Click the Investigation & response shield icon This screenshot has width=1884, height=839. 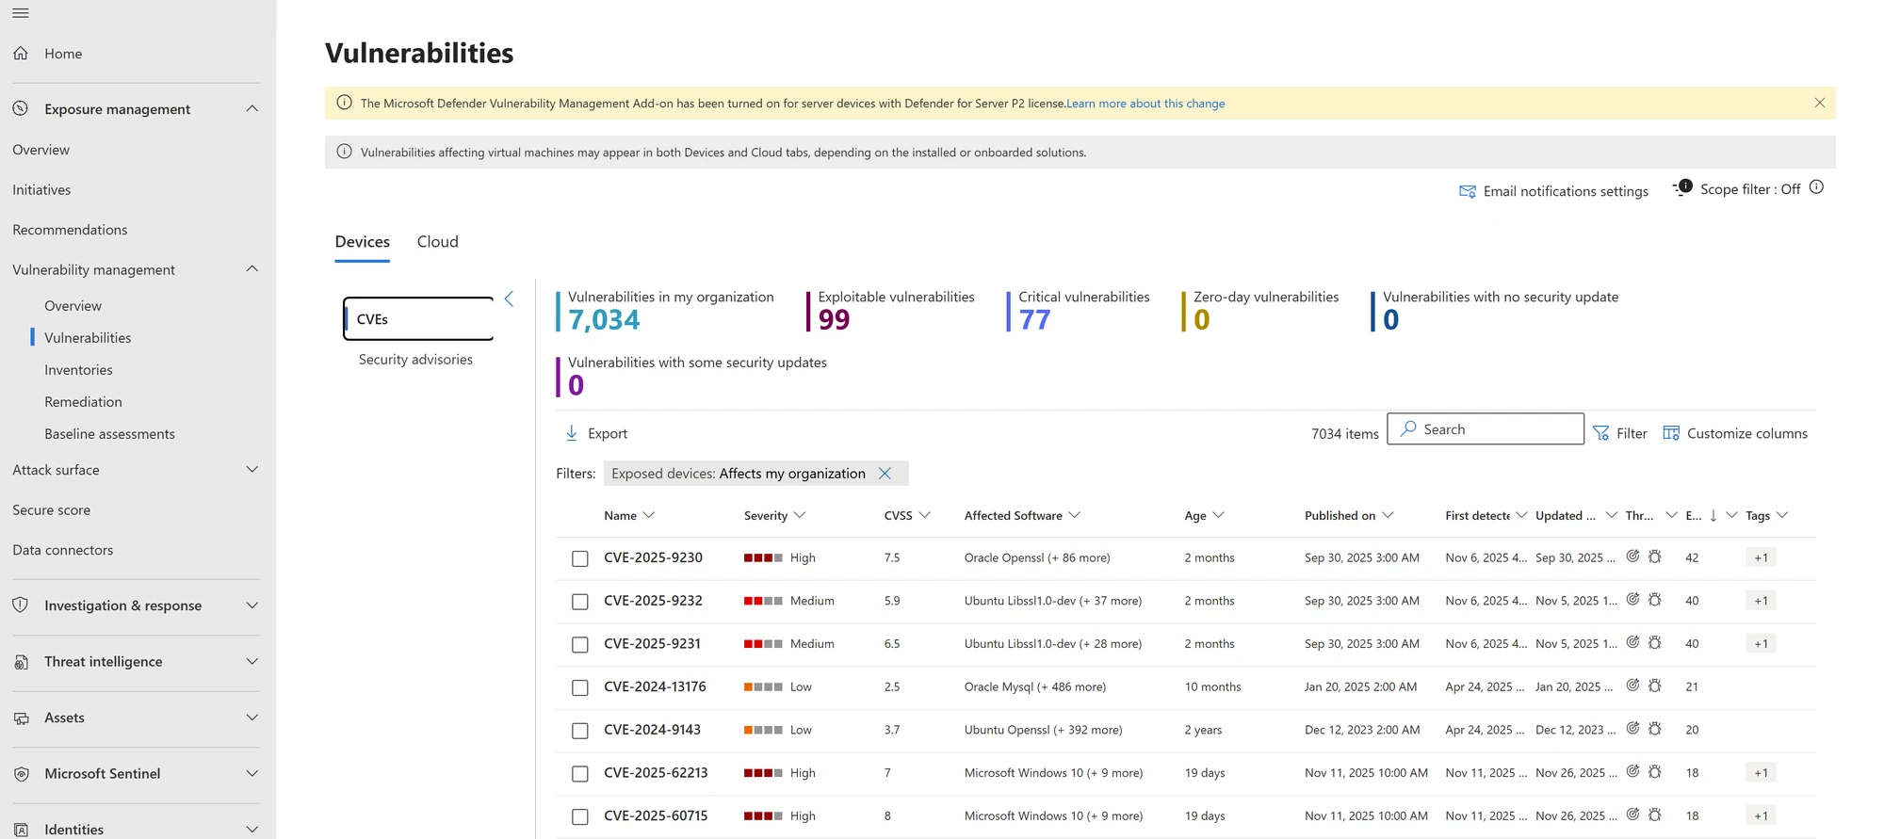[x=21, y=605]
